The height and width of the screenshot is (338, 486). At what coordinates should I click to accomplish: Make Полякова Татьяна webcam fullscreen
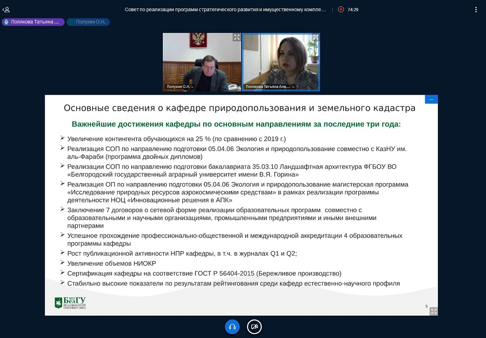click(315, 37)
